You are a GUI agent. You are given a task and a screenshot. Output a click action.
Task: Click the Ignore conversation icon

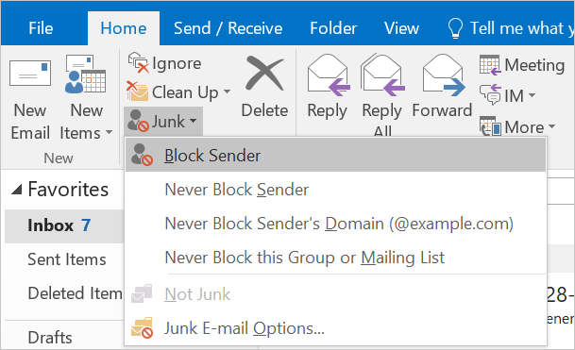pos(138,62)
